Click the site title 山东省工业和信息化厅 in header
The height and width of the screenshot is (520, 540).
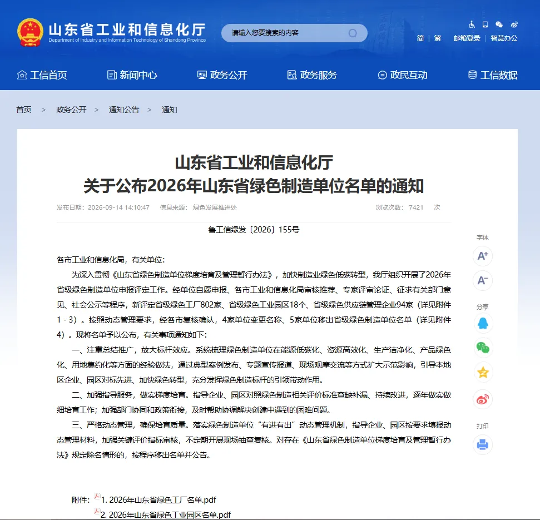click(127, 29)
